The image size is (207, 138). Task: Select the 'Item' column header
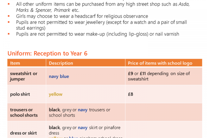point(15,63)
